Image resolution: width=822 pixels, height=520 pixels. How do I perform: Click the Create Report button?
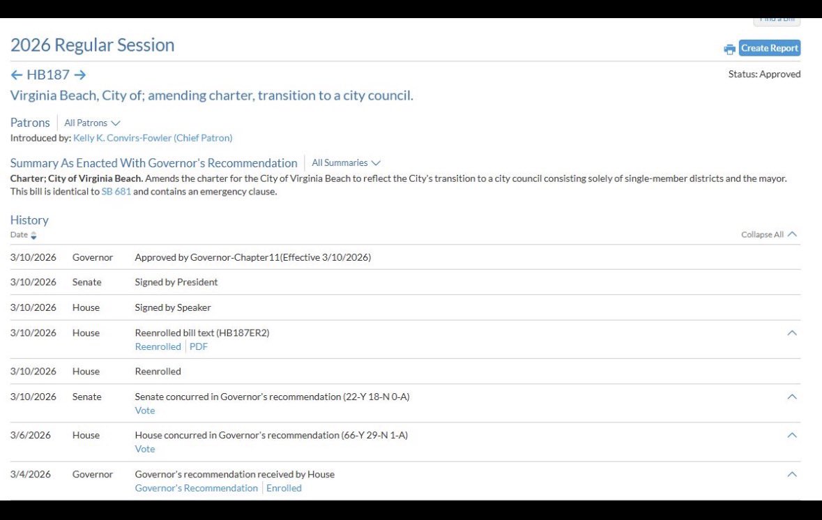tap(769, 47)
